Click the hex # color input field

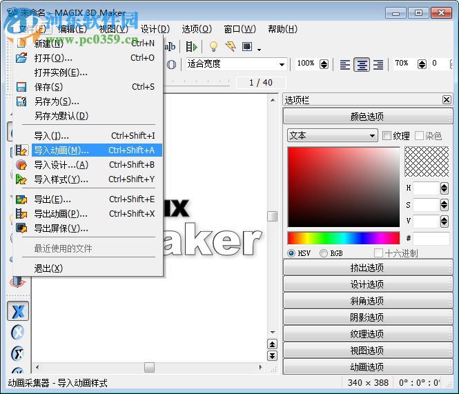tap(431, 238)
